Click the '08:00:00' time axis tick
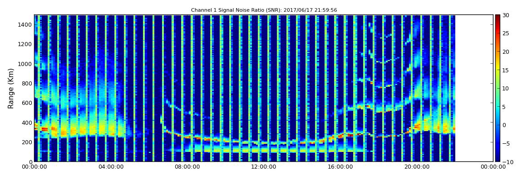This screenshot has width=522, height=184. pos(187,167)
